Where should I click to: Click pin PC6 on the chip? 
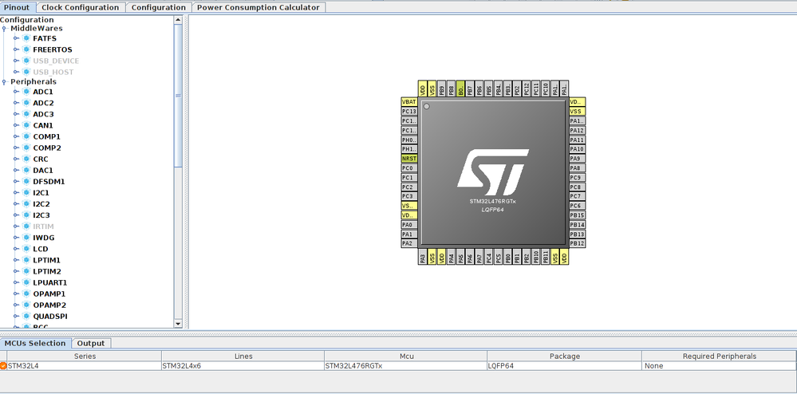(577, 206)
